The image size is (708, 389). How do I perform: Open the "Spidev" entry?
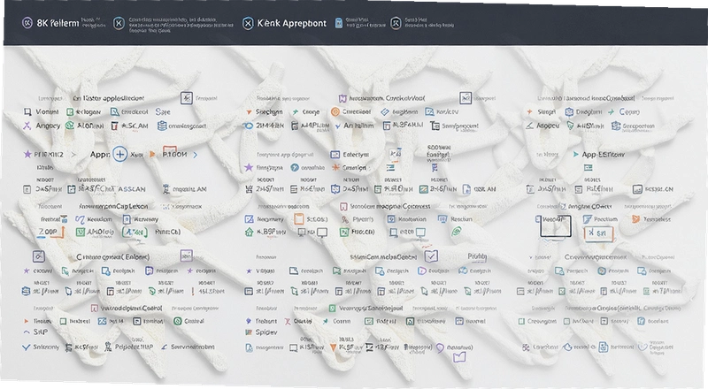pos(266,332)
